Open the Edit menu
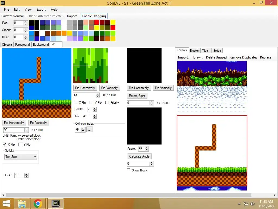The width and height of the screenshot is (278, 209). click(17, 10)
